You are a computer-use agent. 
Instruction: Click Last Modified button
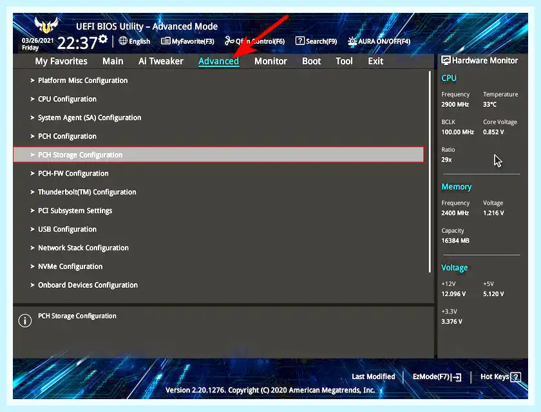374,377
